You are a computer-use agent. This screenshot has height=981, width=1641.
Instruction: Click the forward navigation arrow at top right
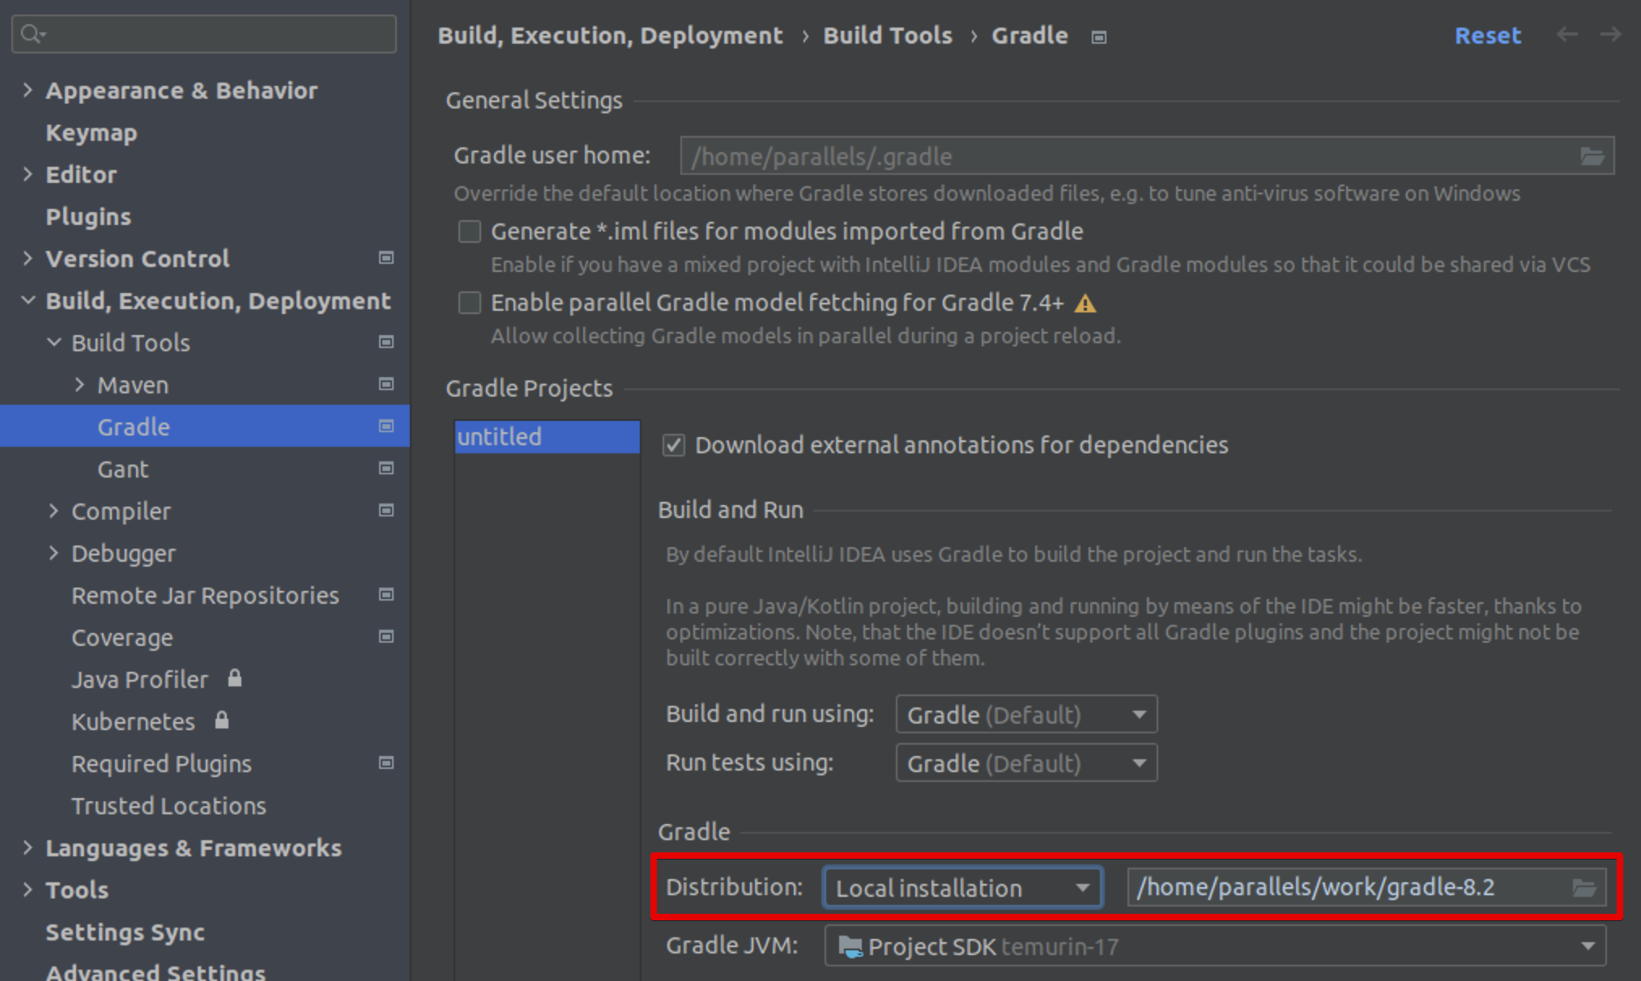point(1609,35)
